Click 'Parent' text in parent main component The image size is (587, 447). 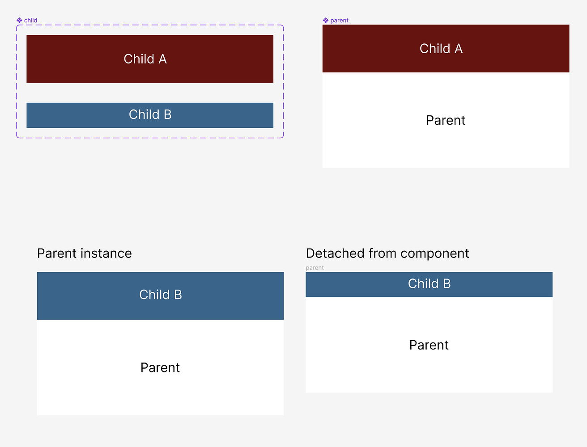[446, 120]
